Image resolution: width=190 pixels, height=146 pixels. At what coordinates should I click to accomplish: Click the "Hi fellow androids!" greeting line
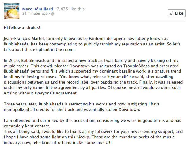click(22, 28)
